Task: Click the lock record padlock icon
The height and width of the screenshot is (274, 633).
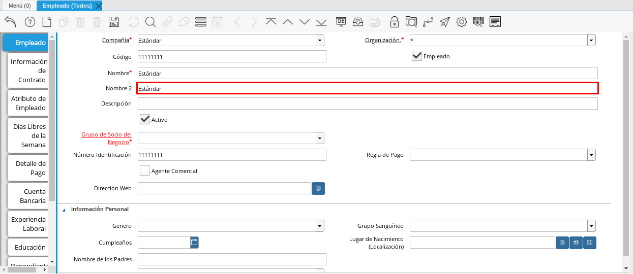Action: tap(394, 22)
